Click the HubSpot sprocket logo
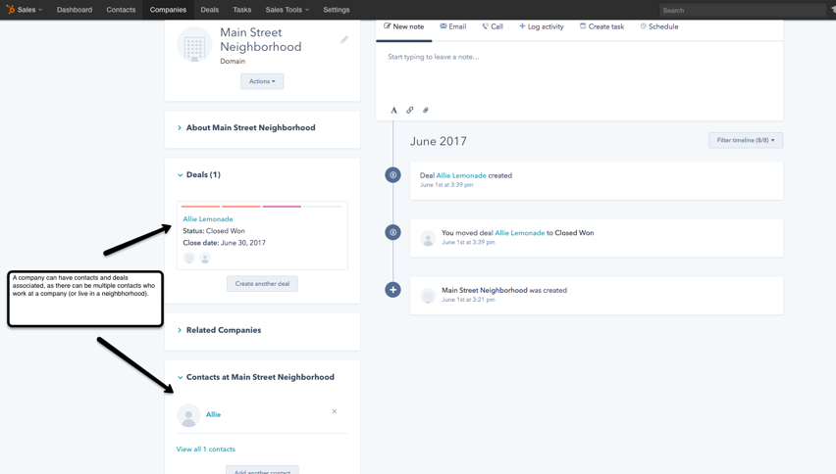Viewport: 836px width, 474px height. click(x=10, y=9)
